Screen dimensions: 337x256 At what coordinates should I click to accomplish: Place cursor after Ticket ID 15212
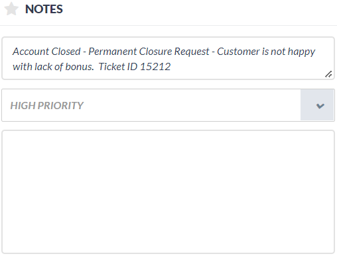[x=171, y=67]
